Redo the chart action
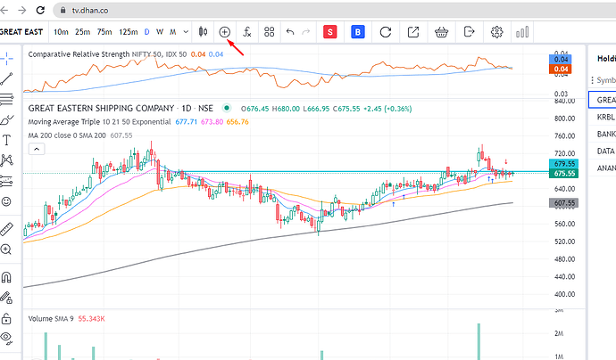Screen dimensions: 616x360 click(x=306, y=32)
